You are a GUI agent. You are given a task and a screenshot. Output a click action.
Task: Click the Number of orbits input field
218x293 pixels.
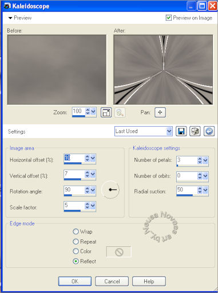[187, 175]
